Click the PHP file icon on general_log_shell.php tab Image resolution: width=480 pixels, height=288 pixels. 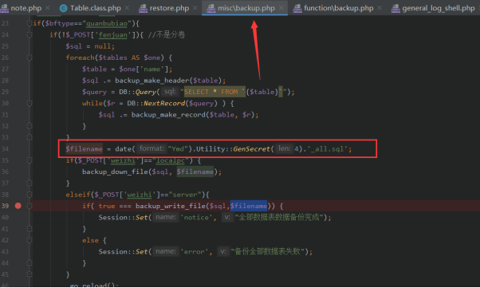coord(395,9)
